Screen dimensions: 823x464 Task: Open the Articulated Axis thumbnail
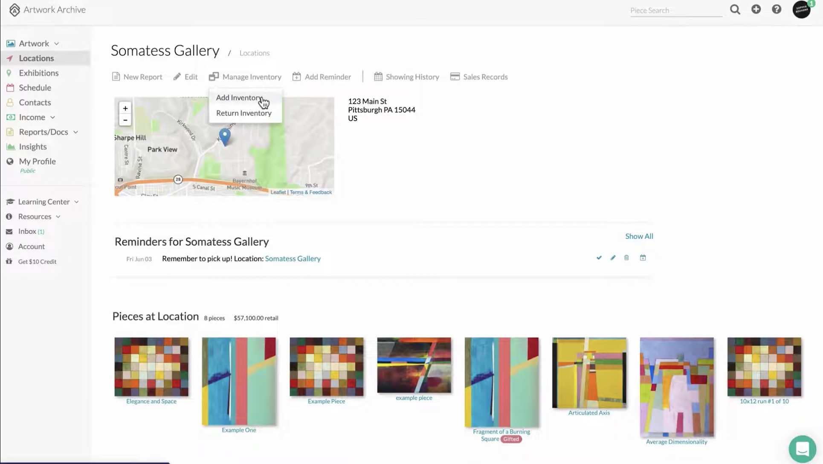(589, 373)
